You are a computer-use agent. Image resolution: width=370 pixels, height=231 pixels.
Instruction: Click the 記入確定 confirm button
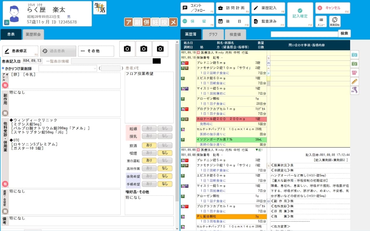(x=300, y=15)
